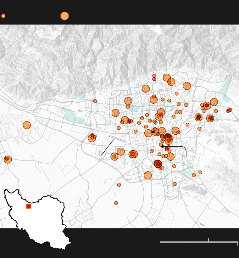Image resolution: width=239 pixels, height=258 pixels.
Task: Click the red square on the Iran inset
Action: [29, 206]
